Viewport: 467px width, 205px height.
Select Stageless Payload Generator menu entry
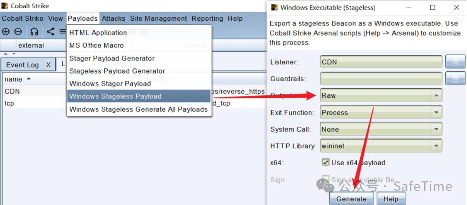tap(139, 71)
